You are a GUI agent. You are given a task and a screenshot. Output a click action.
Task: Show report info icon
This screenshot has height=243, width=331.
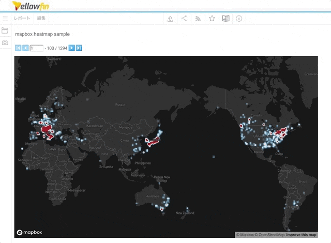[x=239, y=19]
